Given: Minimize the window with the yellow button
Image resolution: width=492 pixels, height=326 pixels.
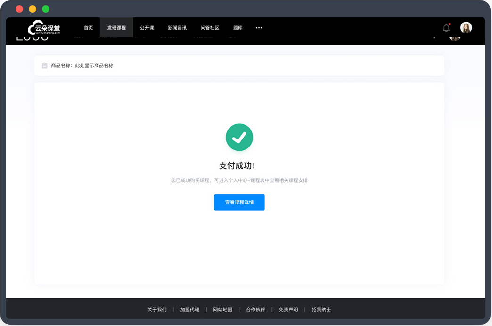Looking at the screenshot, I should point(33,9).
